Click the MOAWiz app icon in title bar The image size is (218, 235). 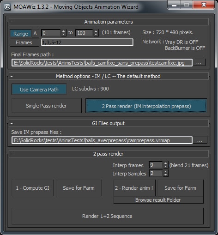pyautogui.click(x=7, y=7)
